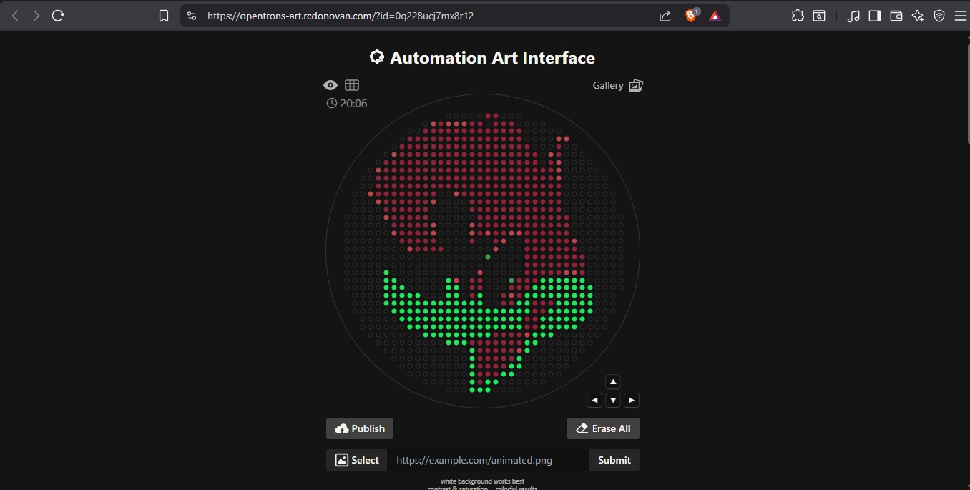Click the Publish button
The image size is (970, 490).
(360, 428)
